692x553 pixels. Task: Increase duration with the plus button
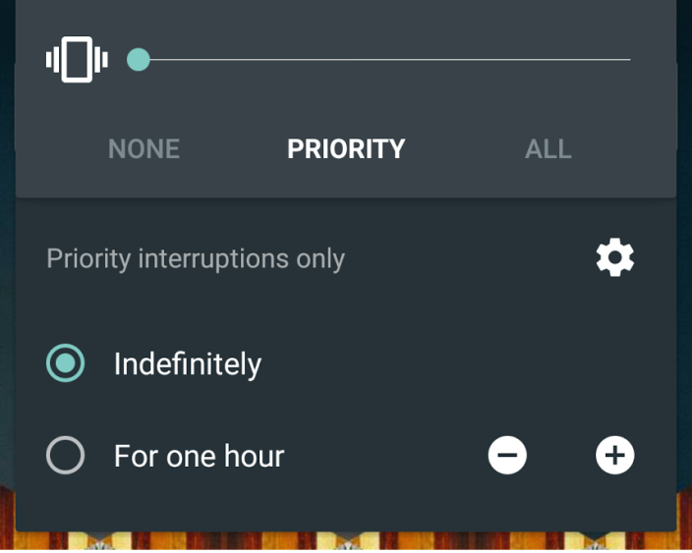[x=615, y=456]
